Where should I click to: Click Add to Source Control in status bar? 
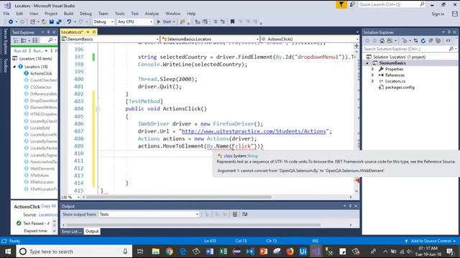(x=431, y=241)
